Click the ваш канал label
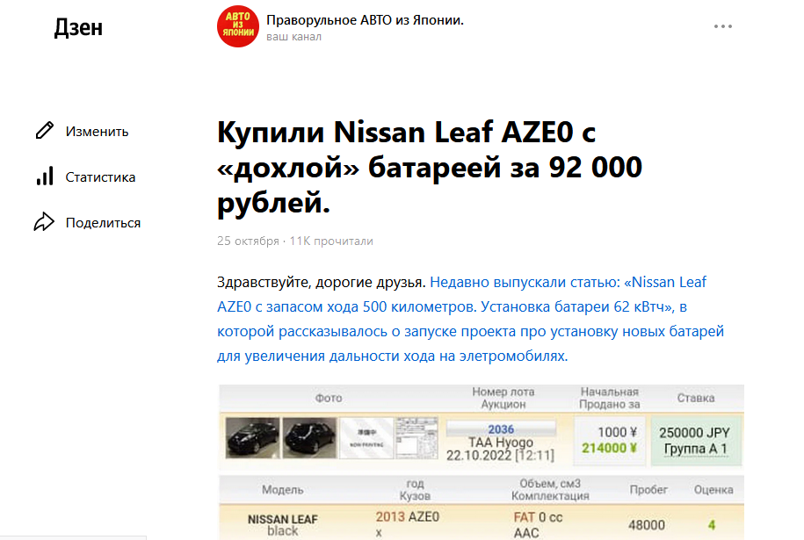804x540 pixels. (x=293, y=37)
